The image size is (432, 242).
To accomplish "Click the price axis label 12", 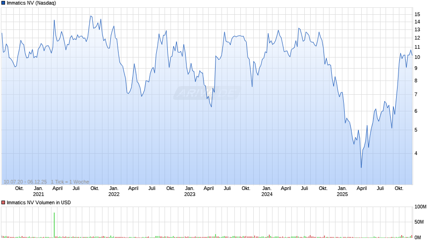I will coord(417,38).
